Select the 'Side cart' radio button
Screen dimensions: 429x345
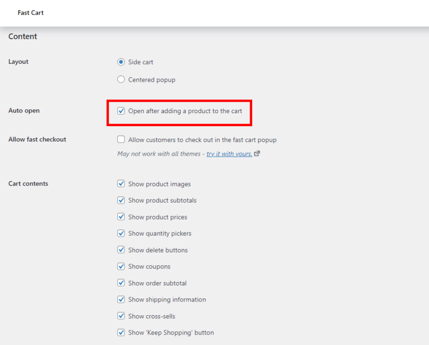pos(121,62)
